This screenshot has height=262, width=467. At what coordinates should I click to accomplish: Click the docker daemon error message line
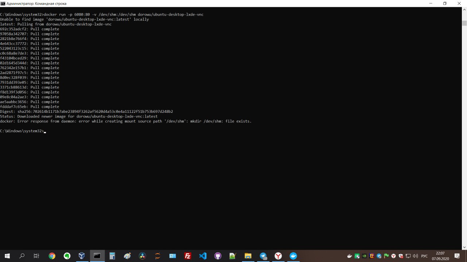point(126,121)
